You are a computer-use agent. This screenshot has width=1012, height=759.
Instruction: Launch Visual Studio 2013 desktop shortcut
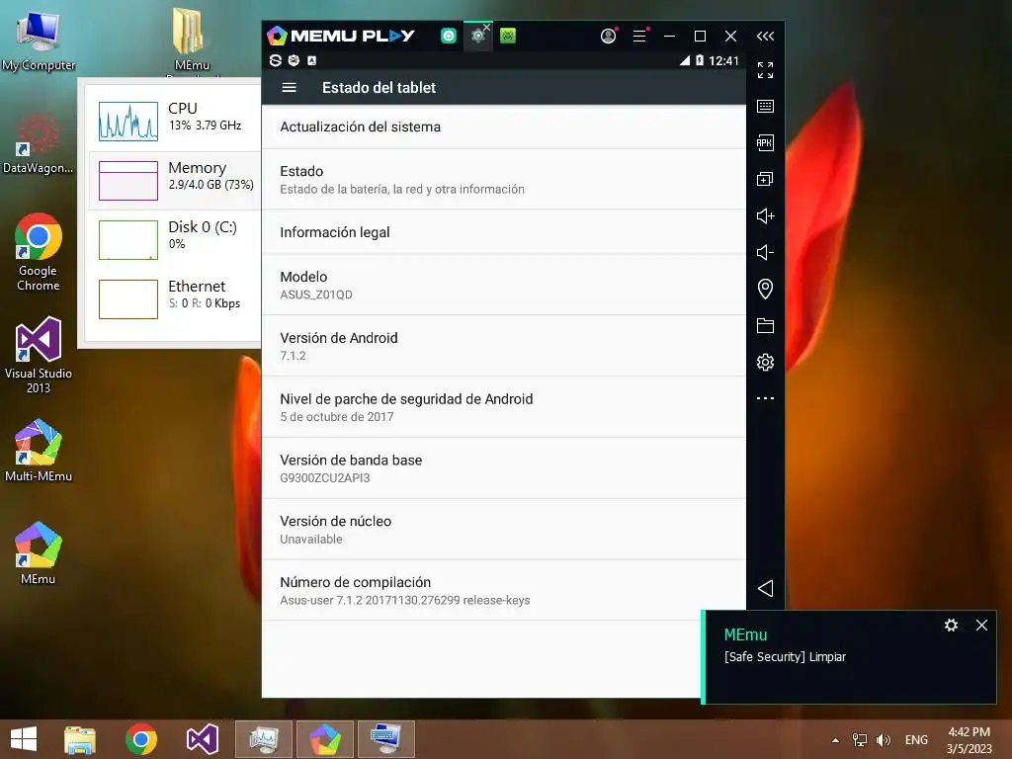pos(39,355)
